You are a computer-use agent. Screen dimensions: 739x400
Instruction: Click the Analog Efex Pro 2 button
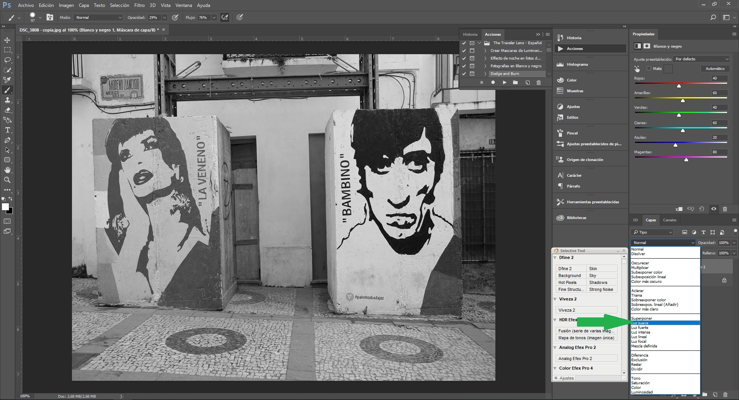point(587,359)
